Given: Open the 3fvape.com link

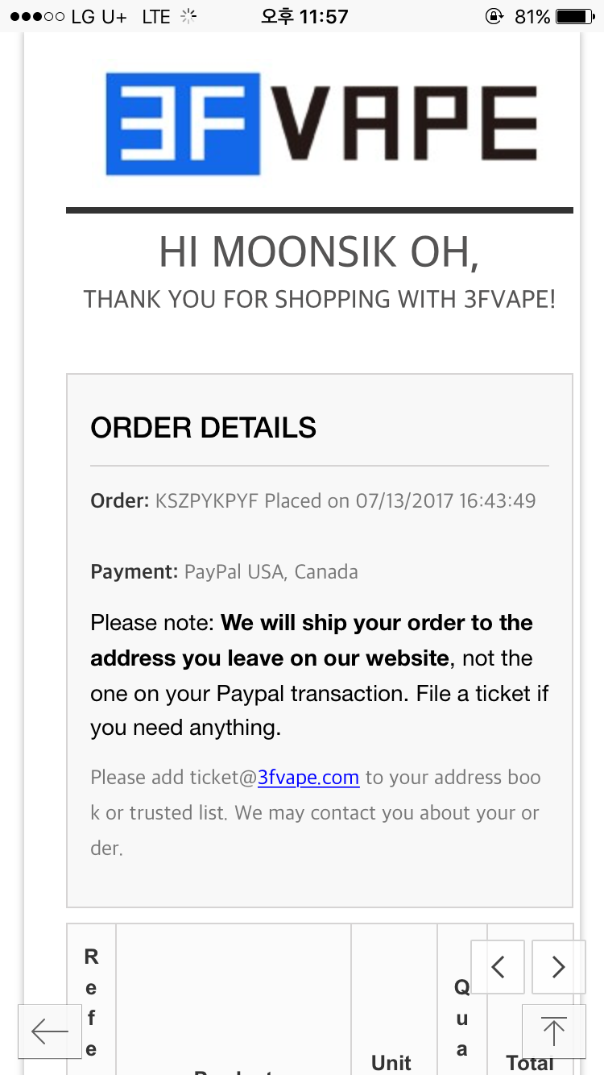Looking at the screenshot, I should click(308, 778).
